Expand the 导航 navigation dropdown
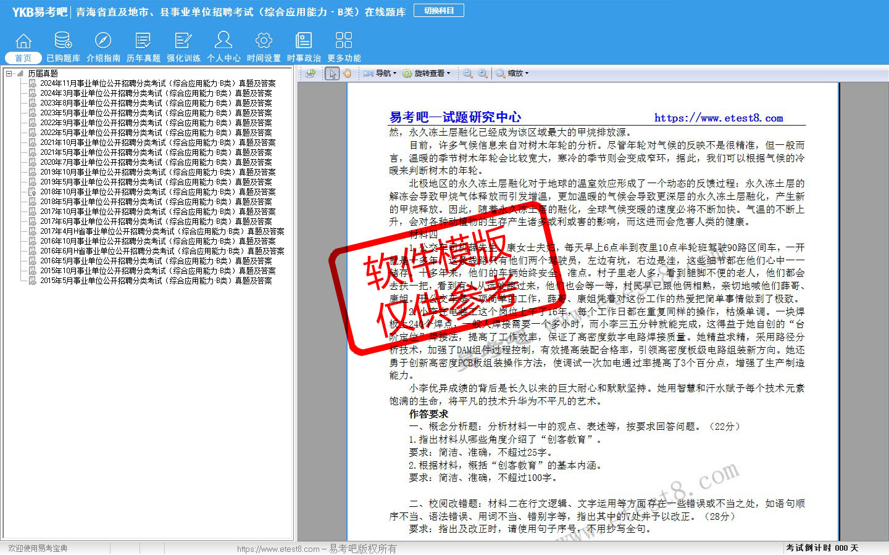The height and width of the screenshot is (555, 889). point(380,73)
